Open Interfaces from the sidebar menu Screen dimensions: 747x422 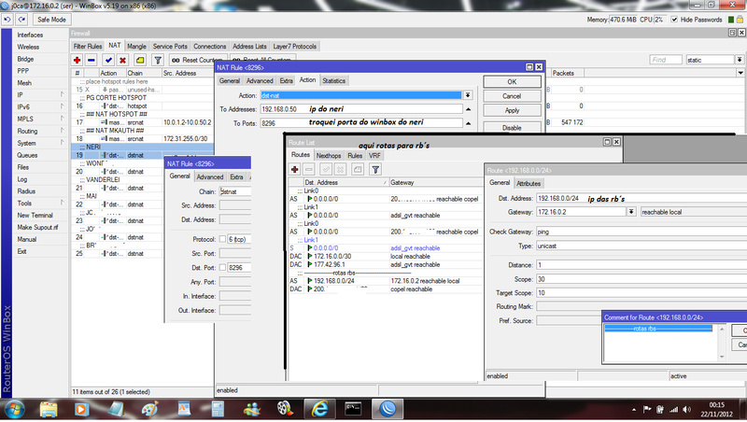pyautogui.click(x=30, y=35)
